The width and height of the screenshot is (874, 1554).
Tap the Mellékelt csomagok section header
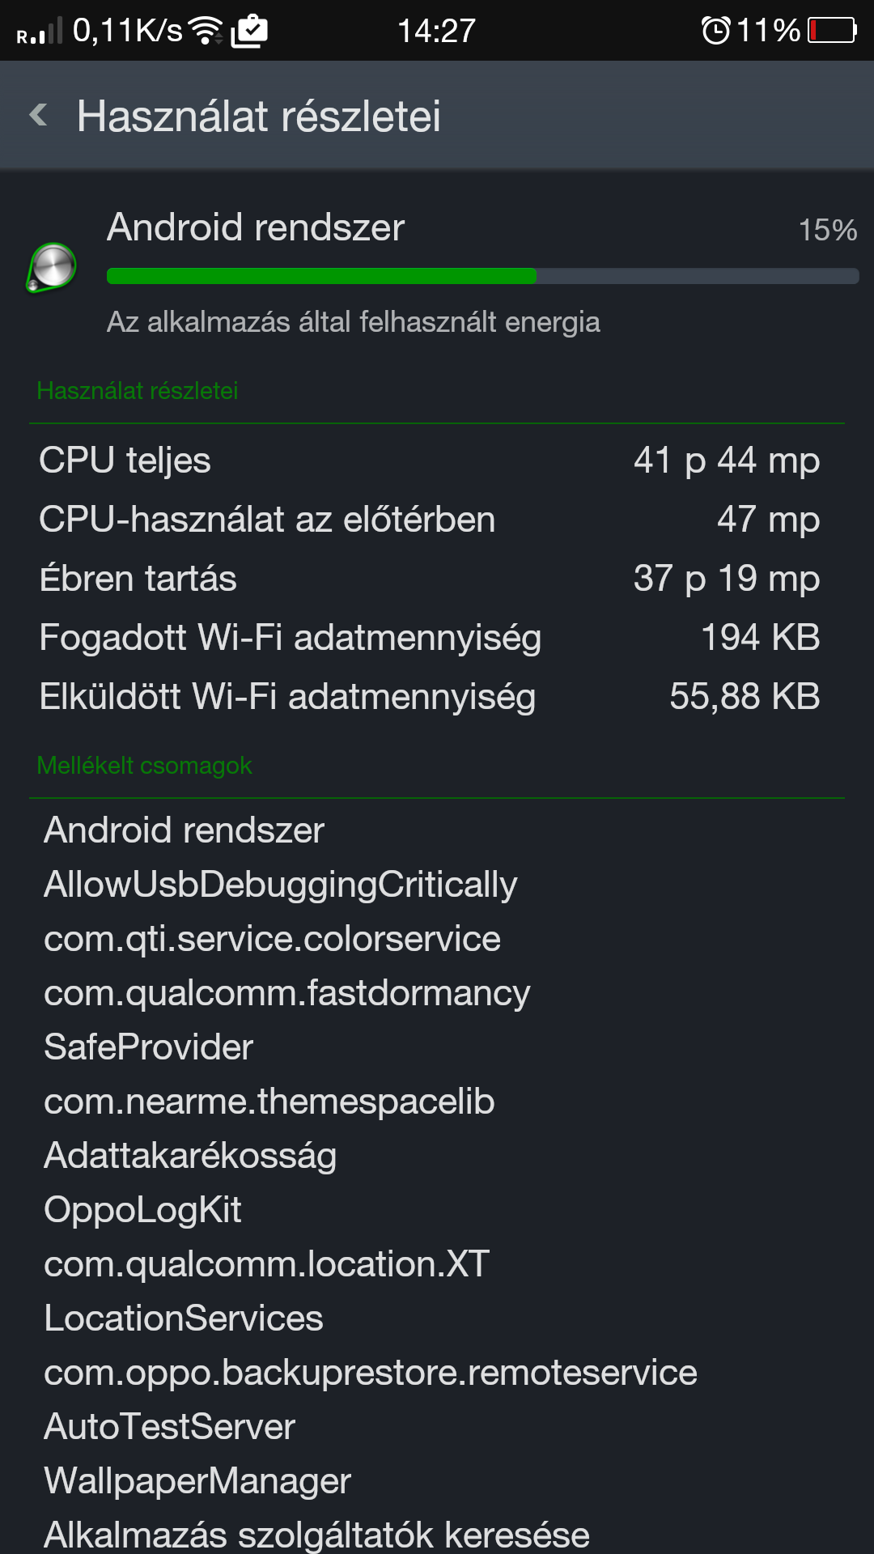pyautogui.click(x=145, y=766)
